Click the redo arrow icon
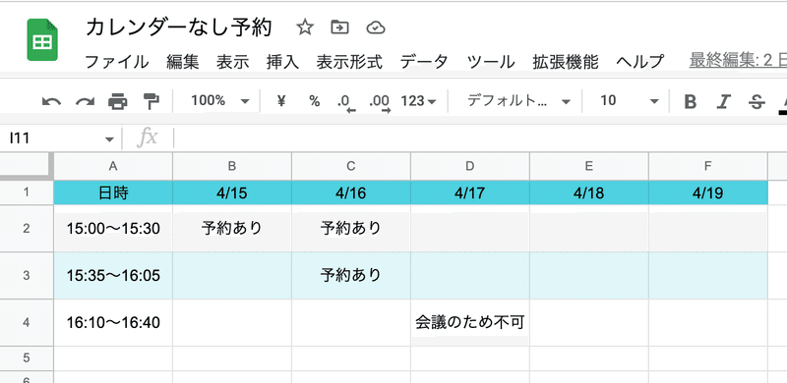 [85, 102]
